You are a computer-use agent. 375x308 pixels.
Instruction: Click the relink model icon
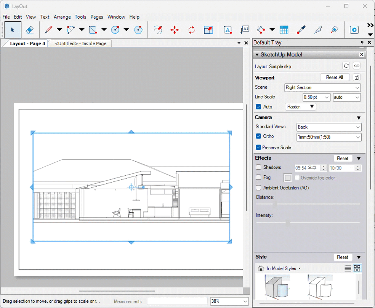(357, 66)
